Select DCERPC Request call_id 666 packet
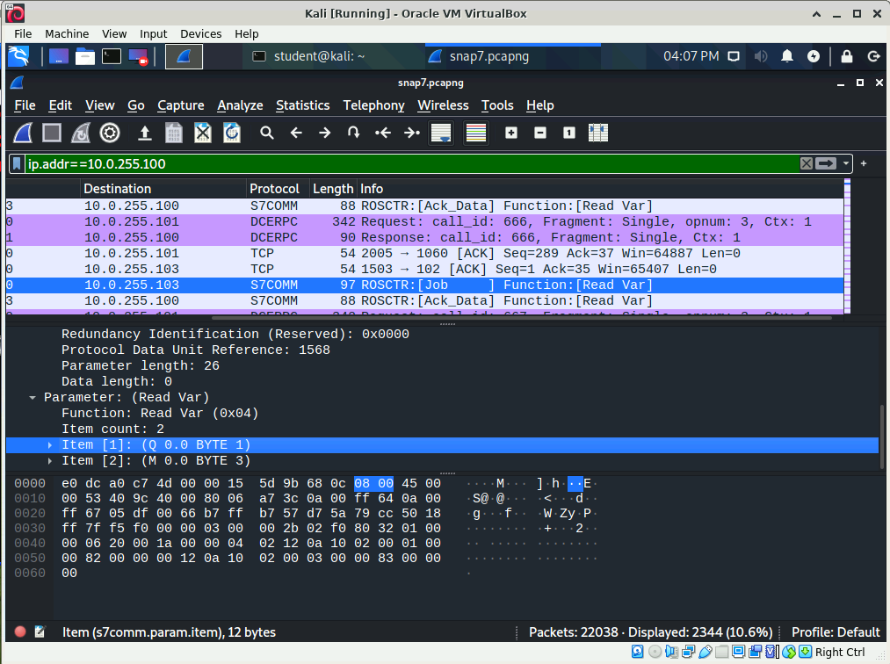The height and width of the screenshot is (664, 890). point(424,222)
